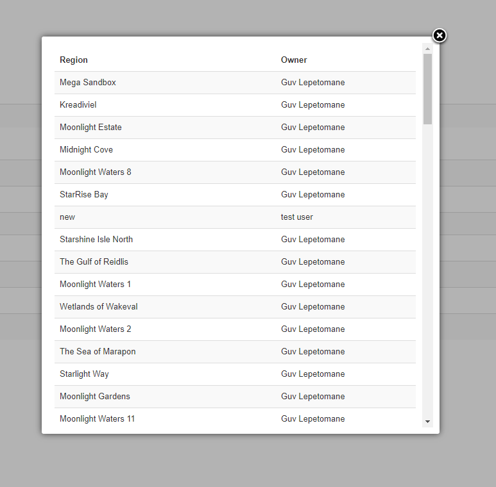The width and height of the screenshot is (496, 487).
Task: Click the scrollbar up arrow
Action: point(427,49)
